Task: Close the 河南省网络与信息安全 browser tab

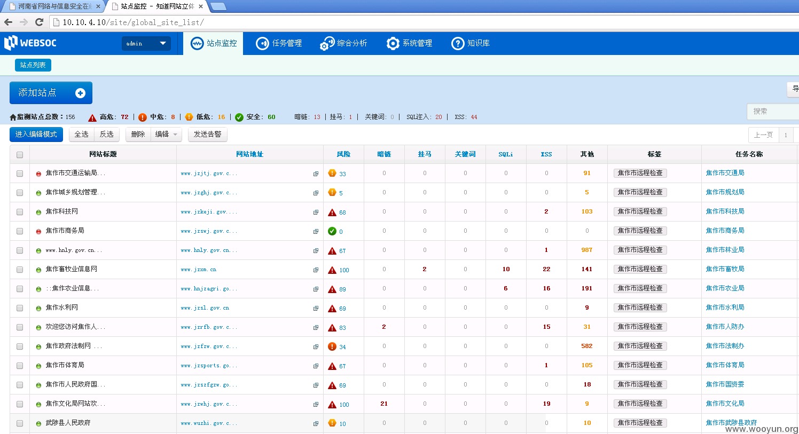Action: [x=98, y=6]
